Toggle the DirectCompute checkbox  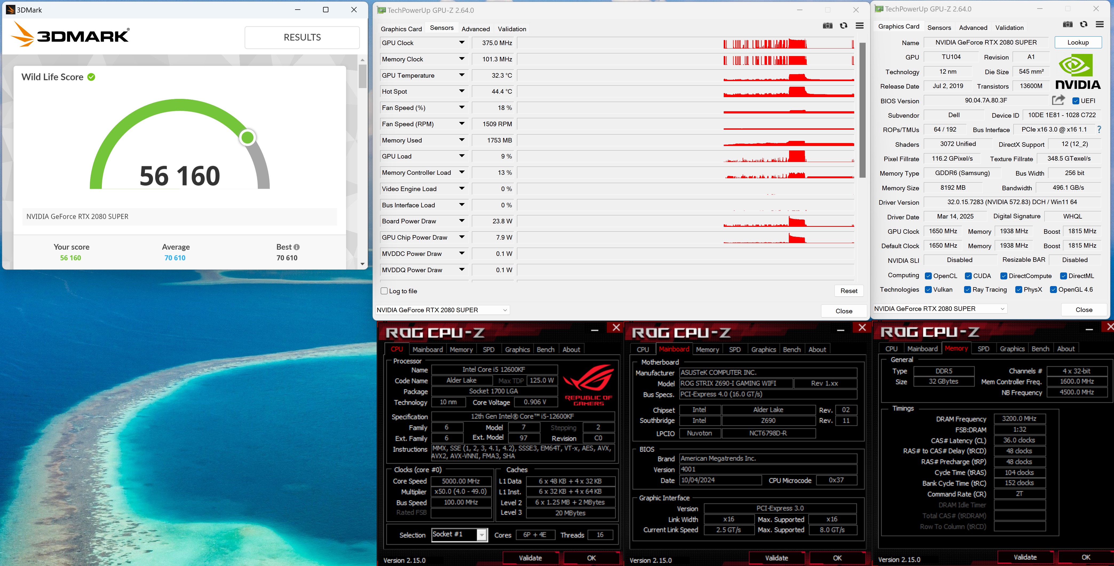1004,276
